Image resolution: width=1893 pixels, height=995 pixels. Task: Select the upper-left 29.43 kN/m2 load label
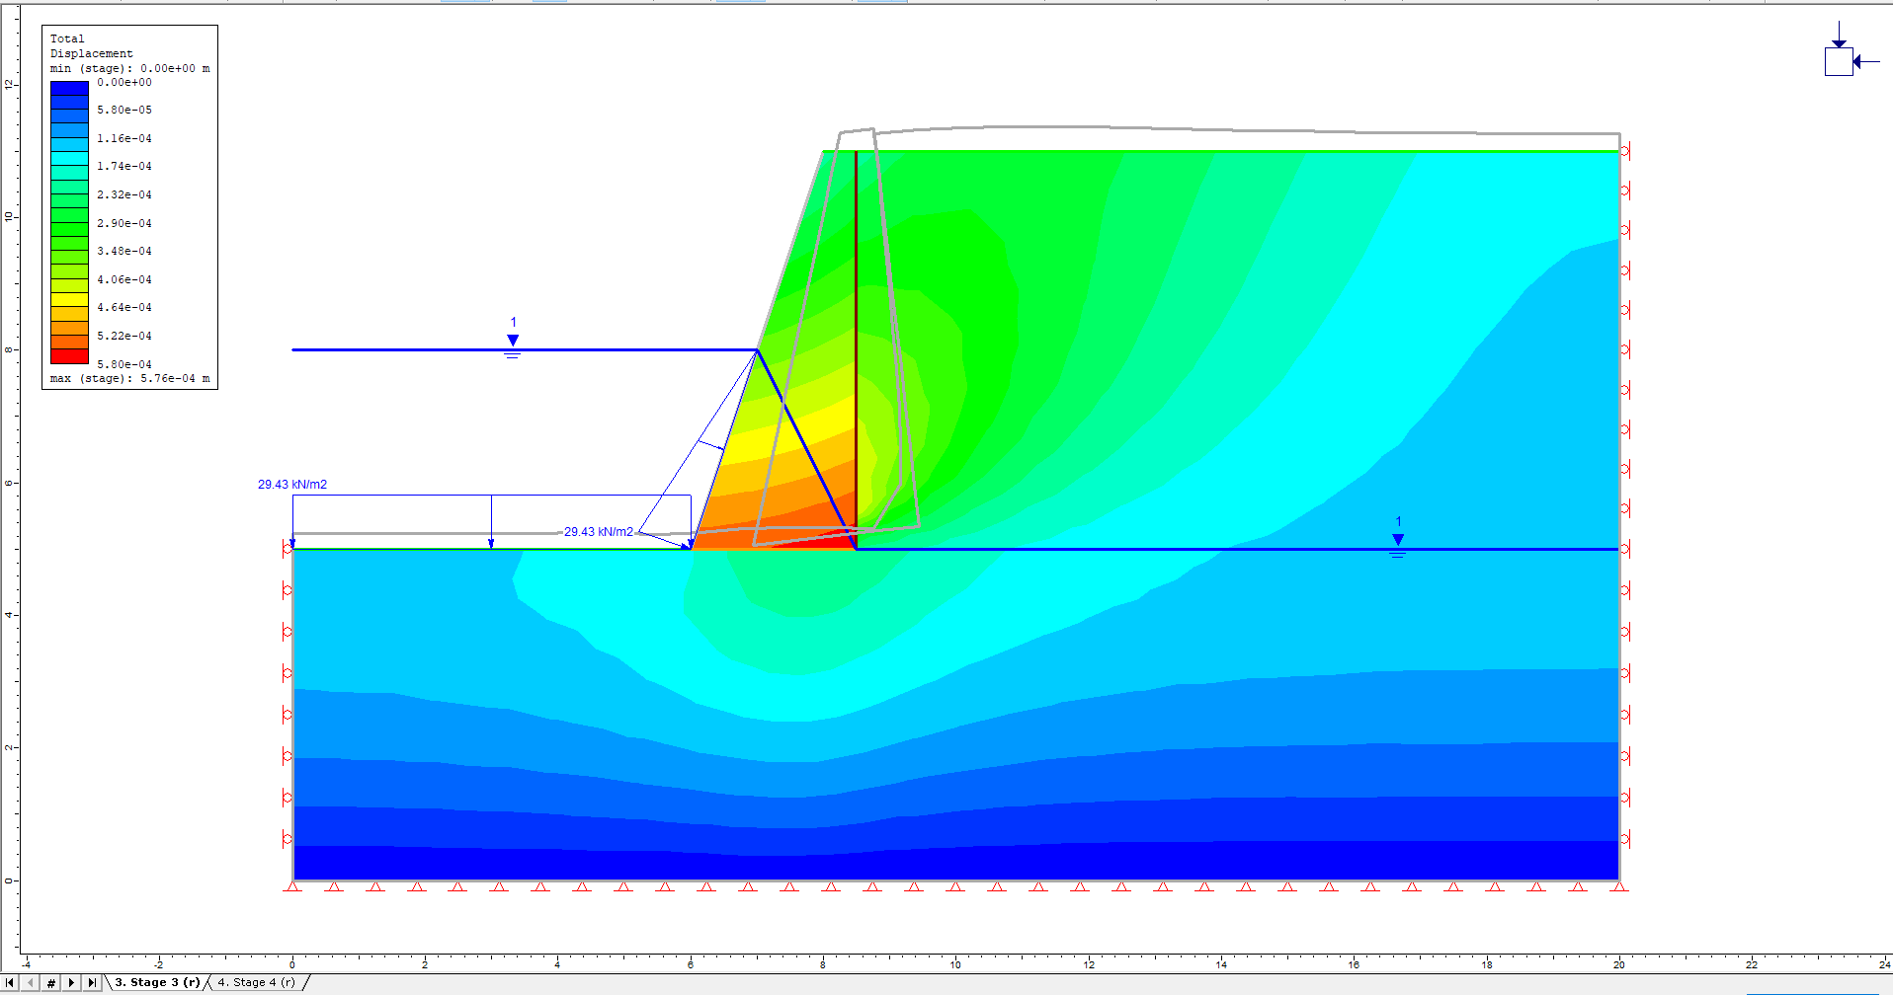point(292,485)
